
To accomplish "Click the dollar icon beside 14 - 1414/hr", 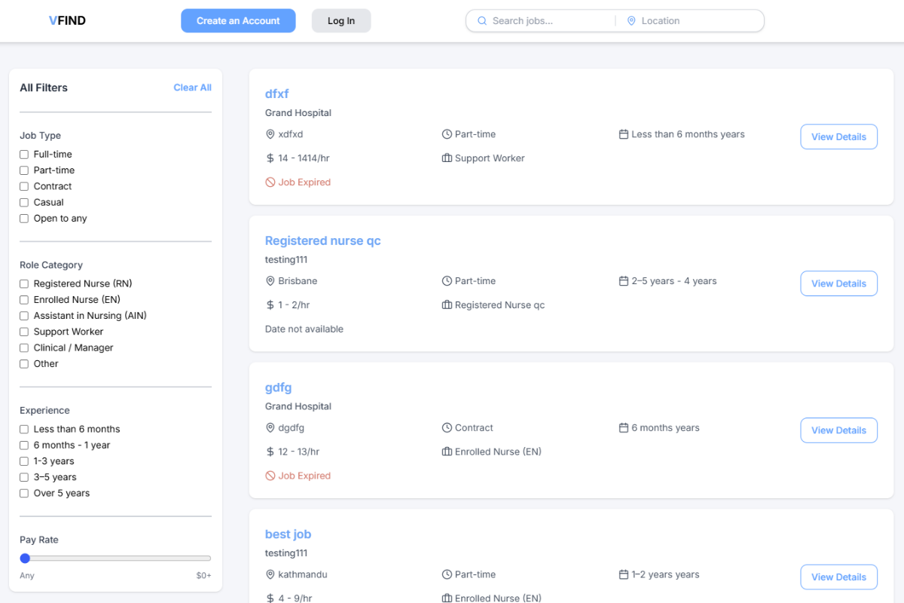I will click(x=270, y=158).
